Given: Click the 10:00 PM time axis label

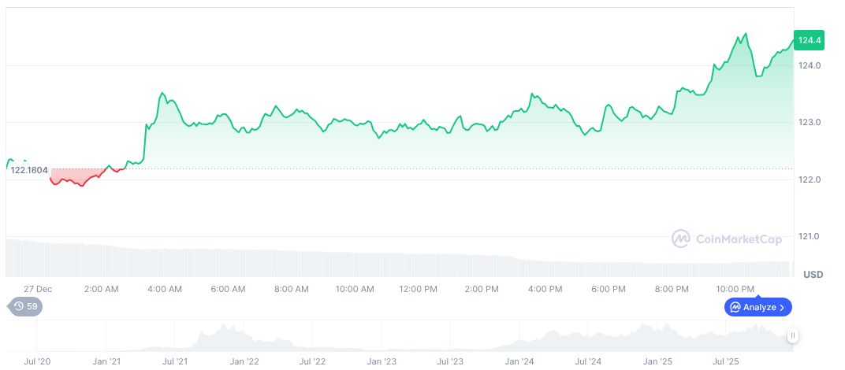Looking at the screenshot, I should (735, 289).
